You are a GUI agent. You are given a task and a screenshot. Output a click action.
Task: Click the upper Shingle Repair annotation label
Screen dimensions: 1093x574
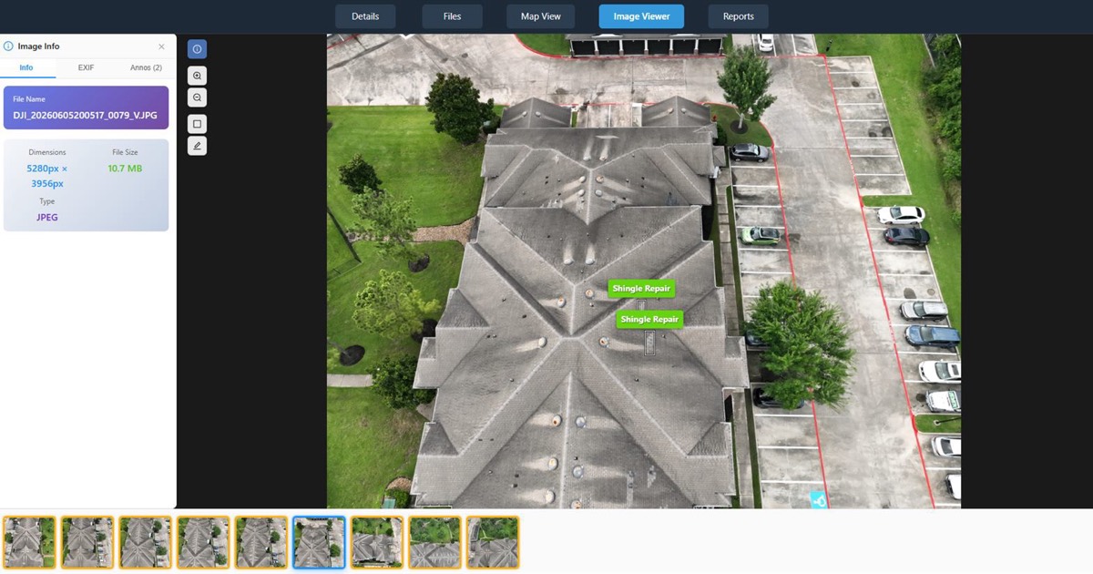click(x=641, y=289)
